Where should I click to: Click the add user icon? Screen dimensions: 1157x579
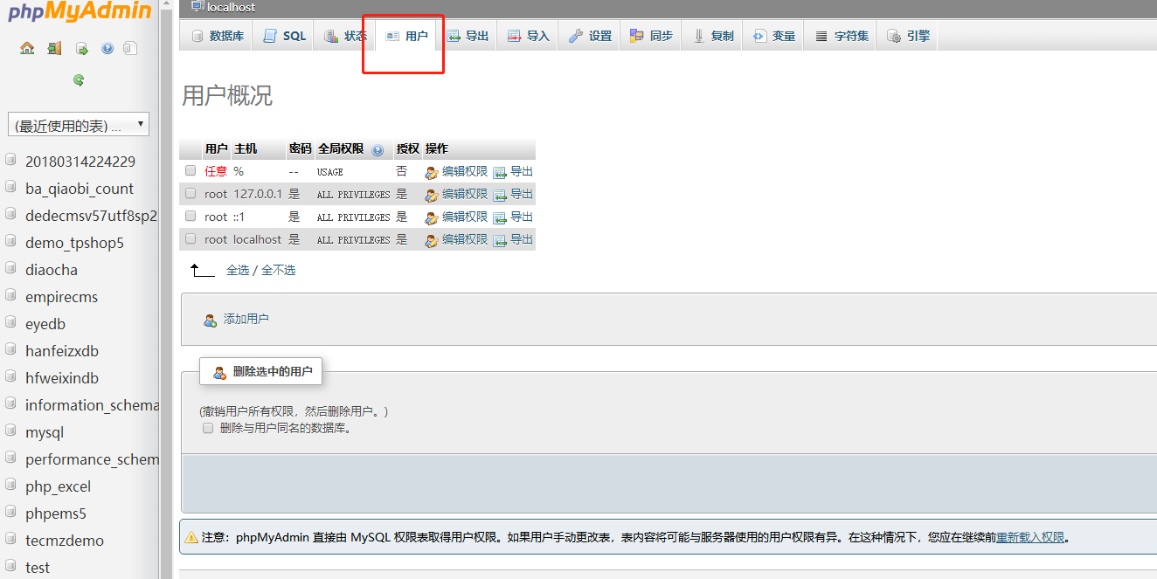pyautogui.click(x=210, y=321)
